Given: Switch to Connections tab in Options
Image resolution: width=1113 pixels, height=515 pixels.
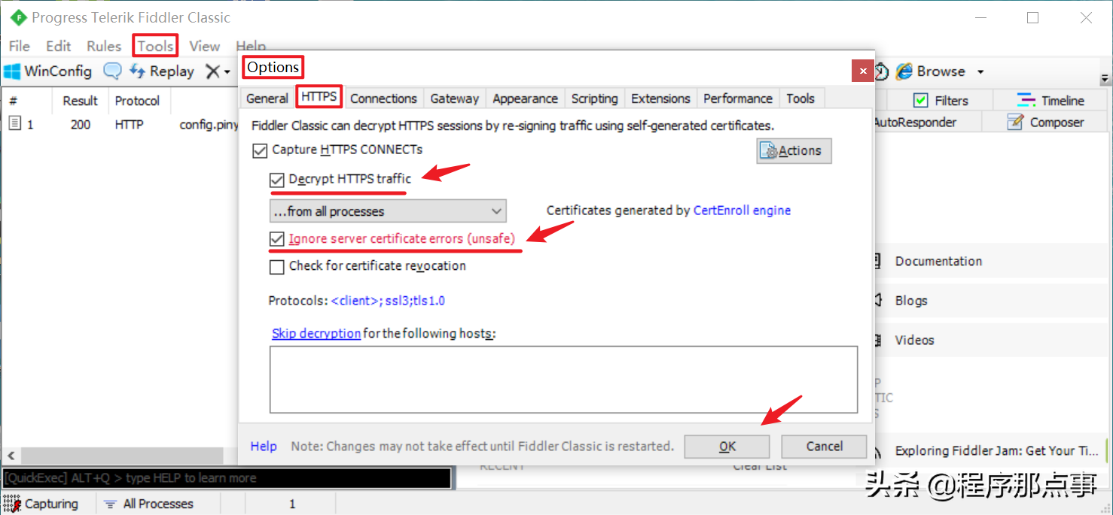Looking at the screenshot, I should point(383,98).
